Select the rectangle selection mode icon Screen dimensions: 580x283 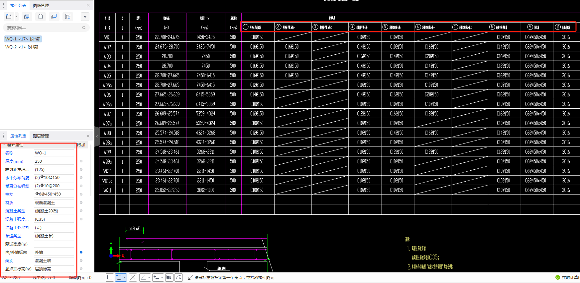pyautogui.click(x=119, y=277)
